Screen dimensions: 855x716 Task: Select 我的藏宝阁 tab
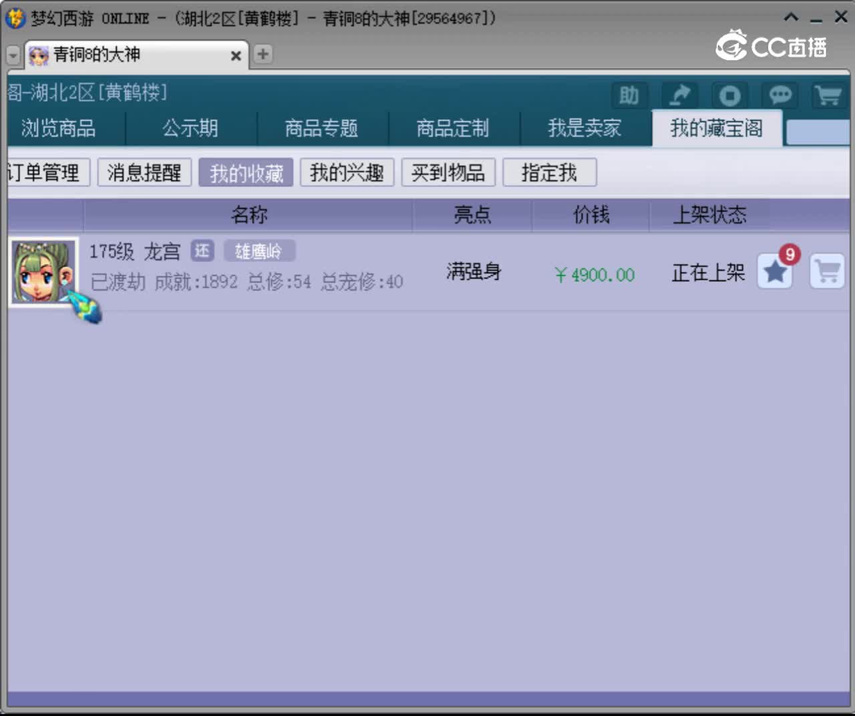(717, 128)
